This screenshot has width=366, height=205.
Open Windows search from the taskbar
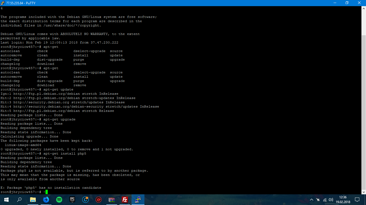pos(20,200)
